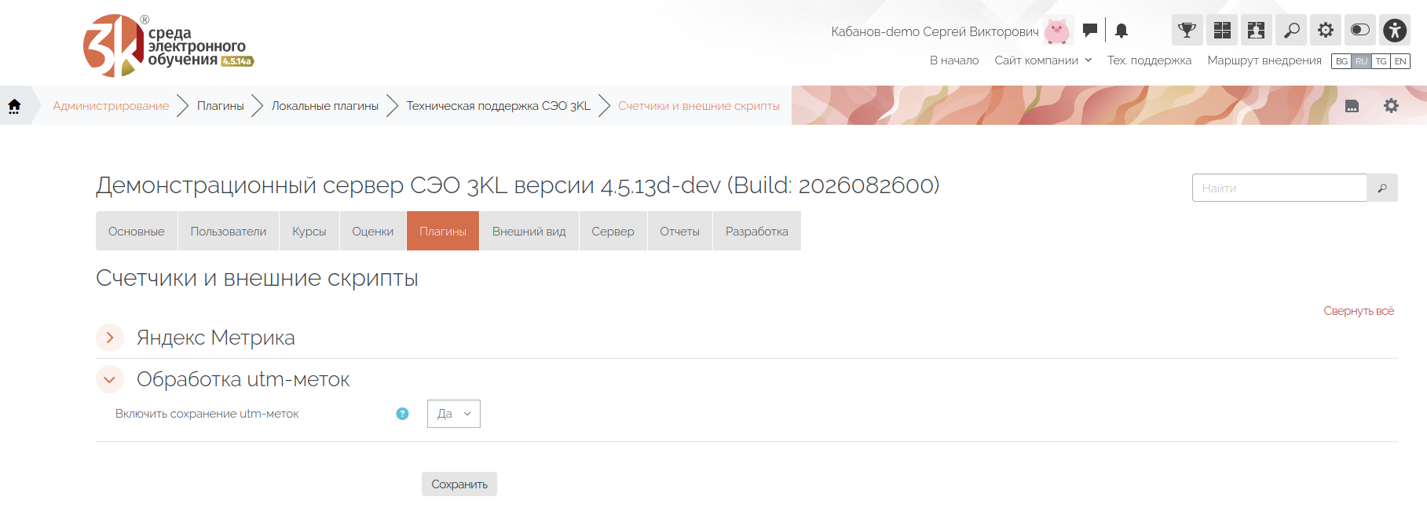
Task: Go to home via house icon
Action: point(14,106)
